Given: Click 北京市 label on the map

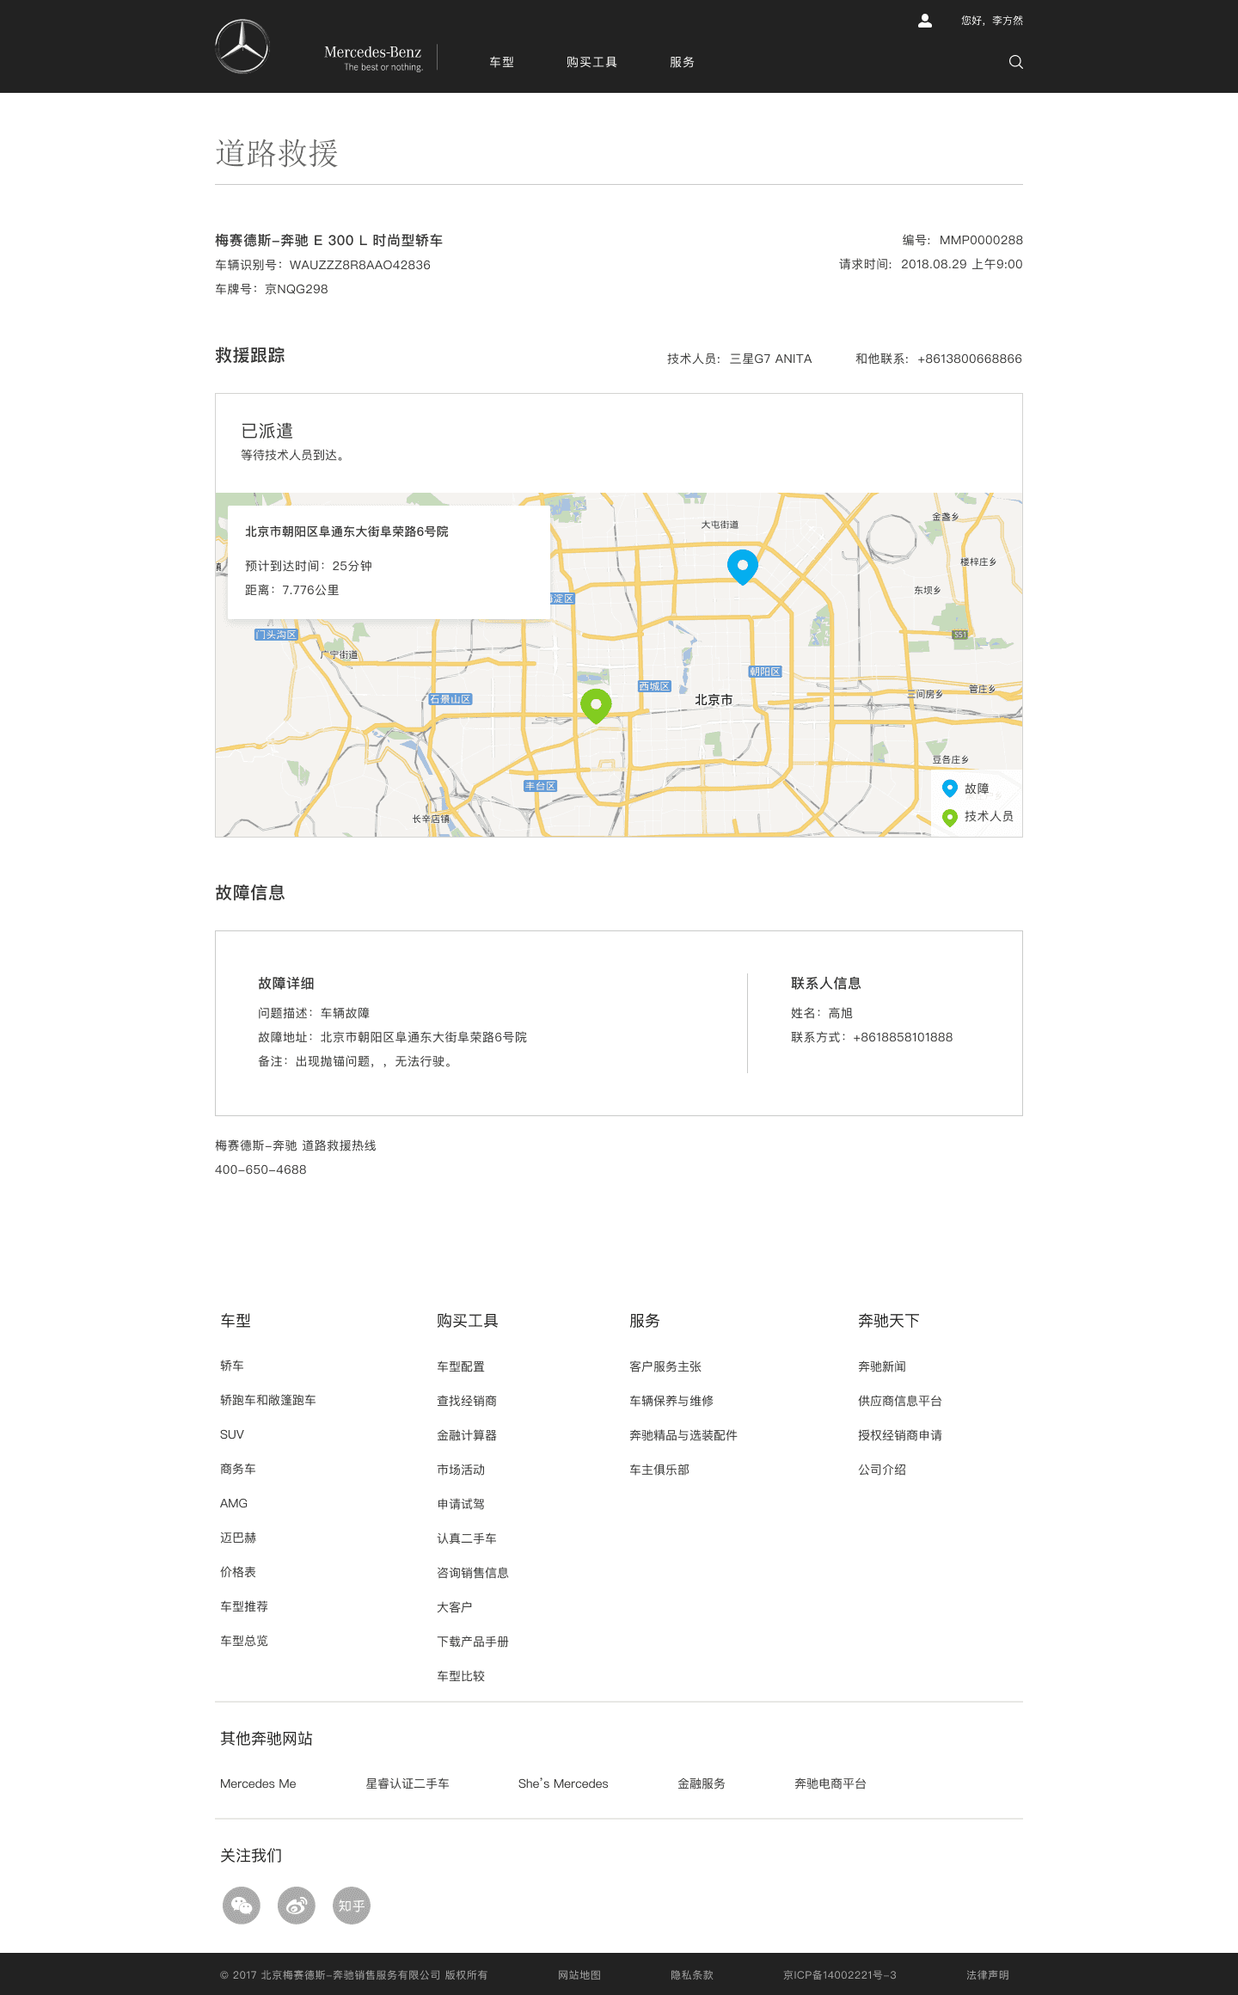Looking at the screenshot, I should click(x=714, y=699).
